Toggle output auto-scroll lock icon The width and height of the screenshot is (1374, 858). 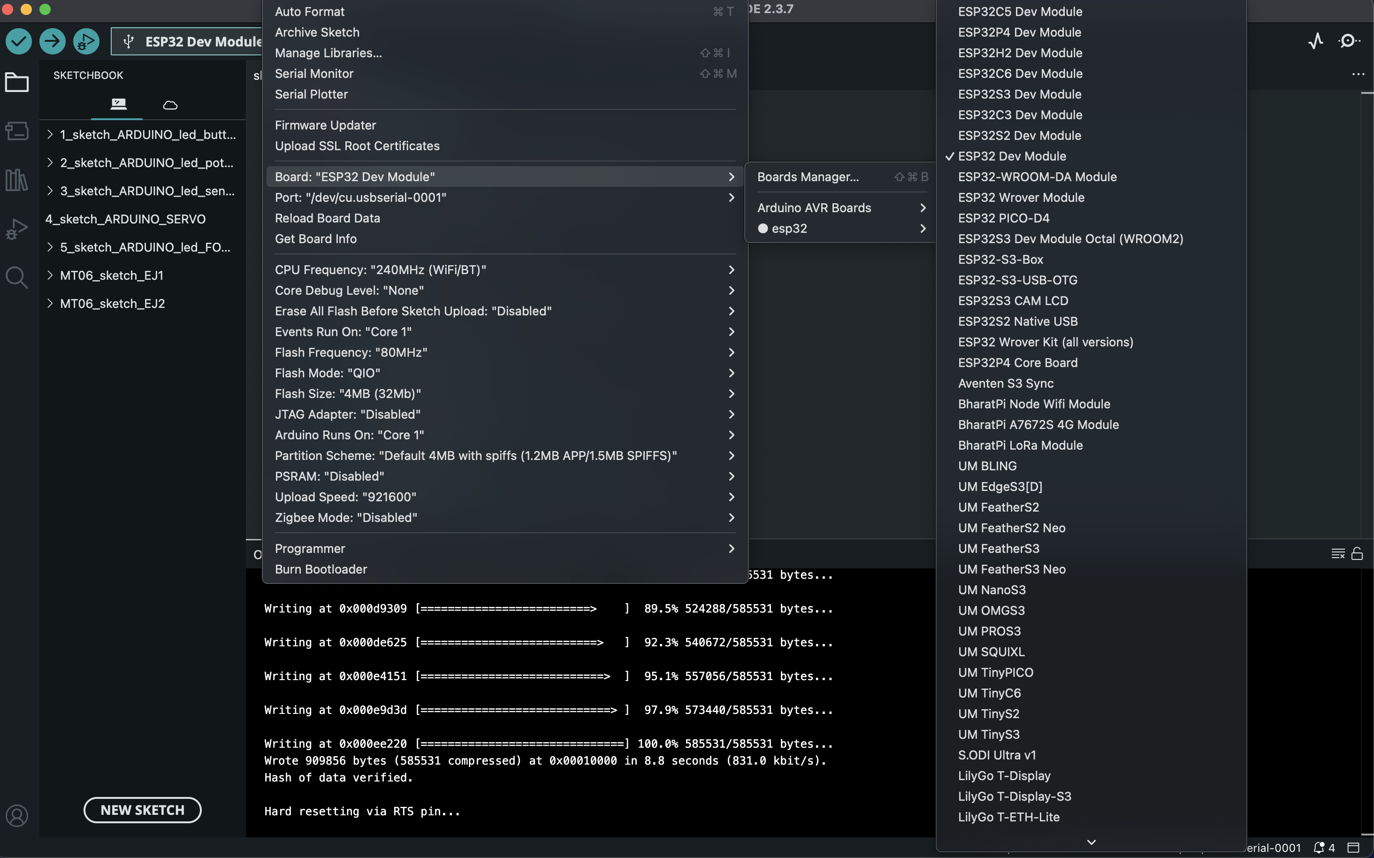(1357, 553)
